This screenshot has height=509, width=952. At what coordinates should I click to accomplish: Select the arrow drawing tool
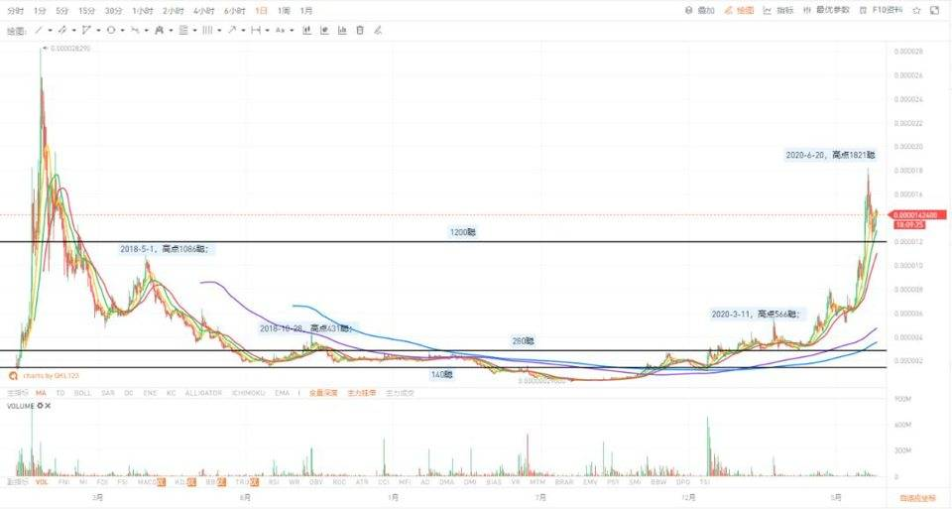231,30
